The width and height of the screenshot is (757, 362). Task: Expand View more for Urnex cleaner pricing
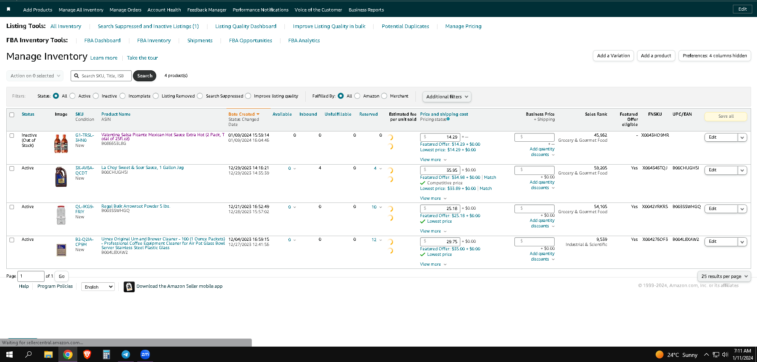pos(433,264)
